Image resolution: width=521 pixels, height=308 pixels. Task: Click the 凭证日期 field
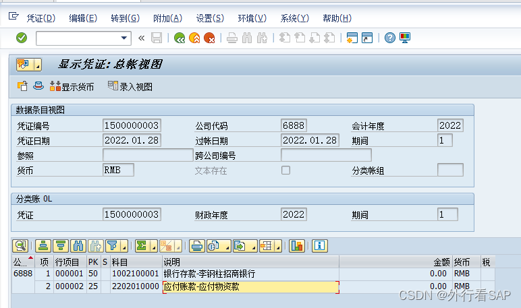132,140
